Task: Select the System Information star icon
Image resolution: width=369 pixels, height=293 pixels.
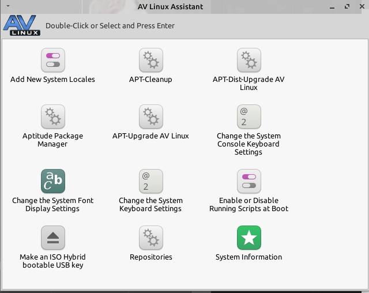Action: click(248, 238)
